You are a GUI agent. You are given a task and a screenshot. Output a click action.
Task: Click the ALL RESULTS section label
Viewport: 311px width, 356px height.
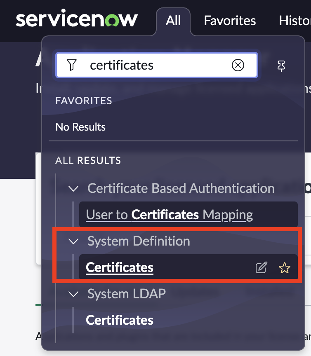click(x=88, y=161)
